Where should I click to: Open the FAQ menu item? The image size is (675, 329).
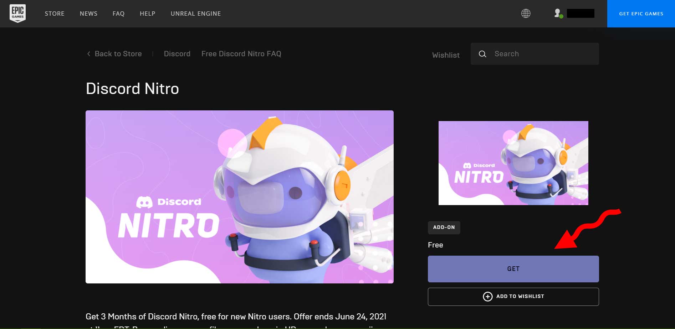118,14
